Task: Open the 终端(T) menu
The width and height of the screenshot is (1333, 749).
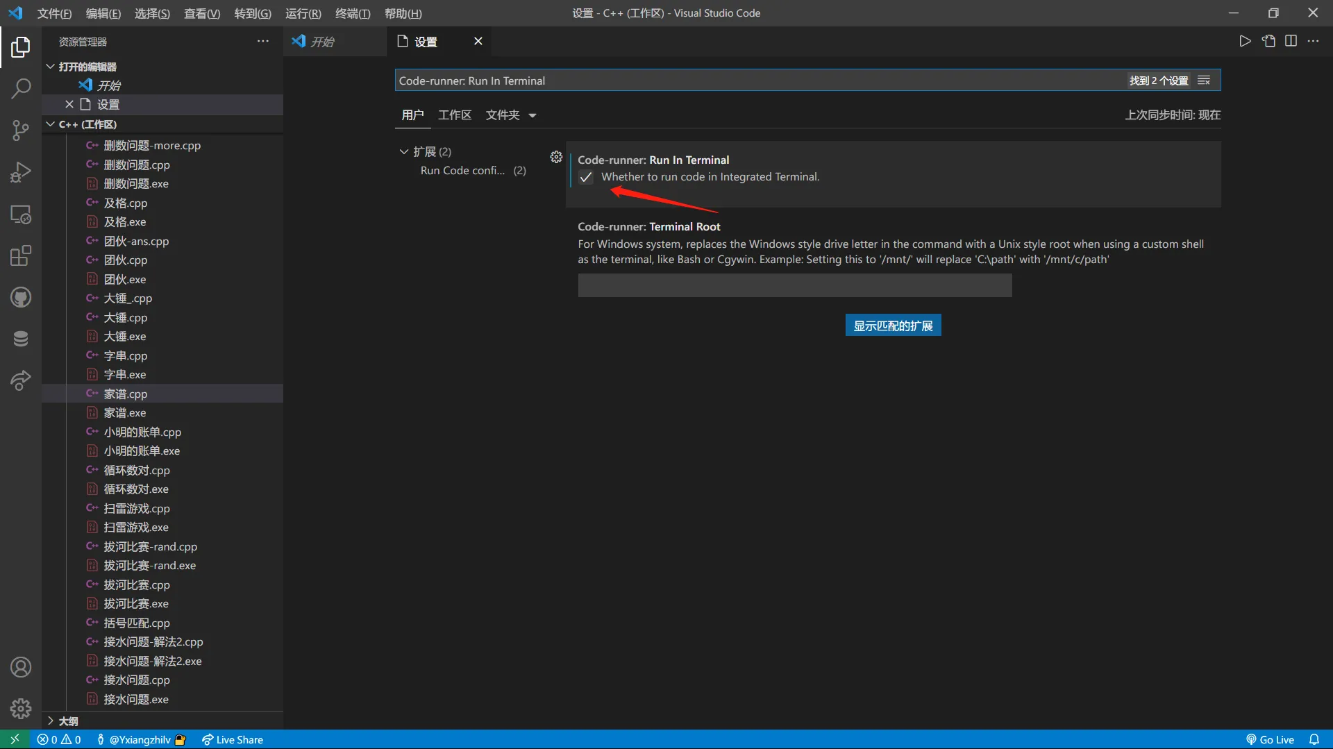Action: coord(353,13)
